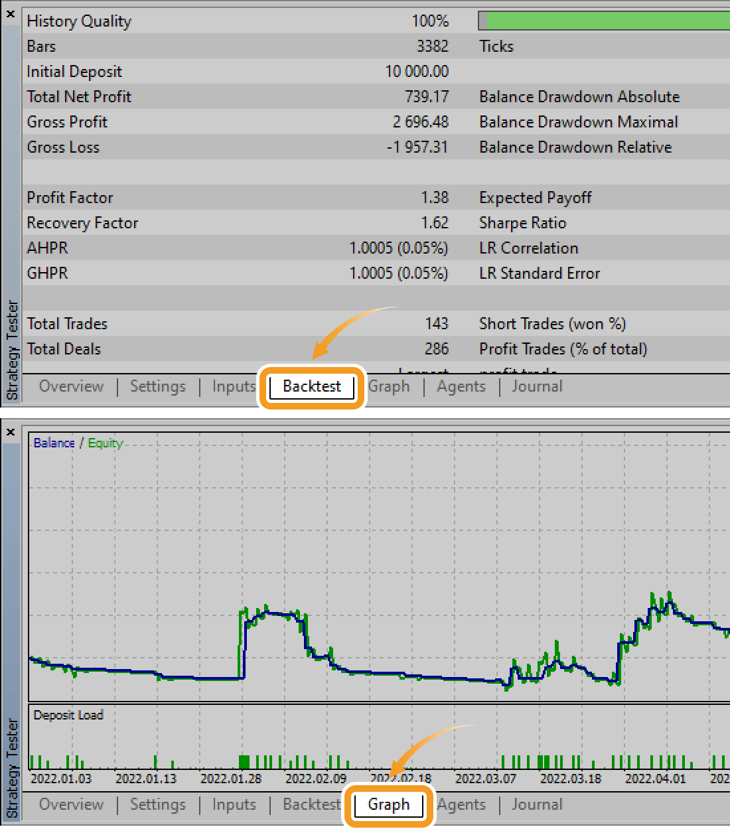Open the Settings tab

[158, 386]
